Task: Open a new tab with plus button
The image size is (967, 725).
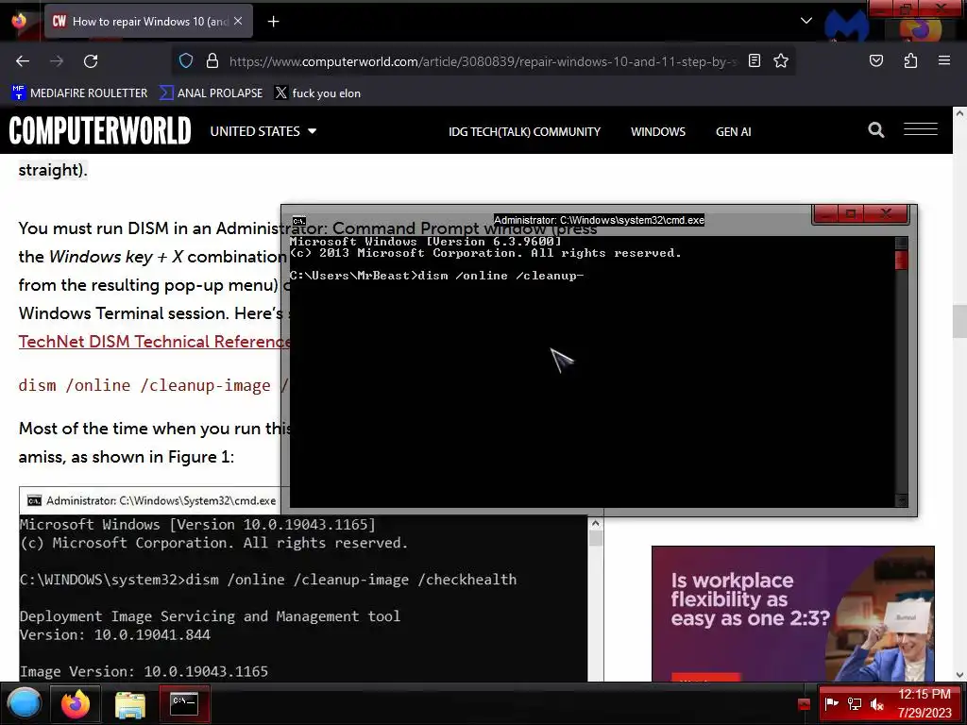Action: tap(273, 22)
